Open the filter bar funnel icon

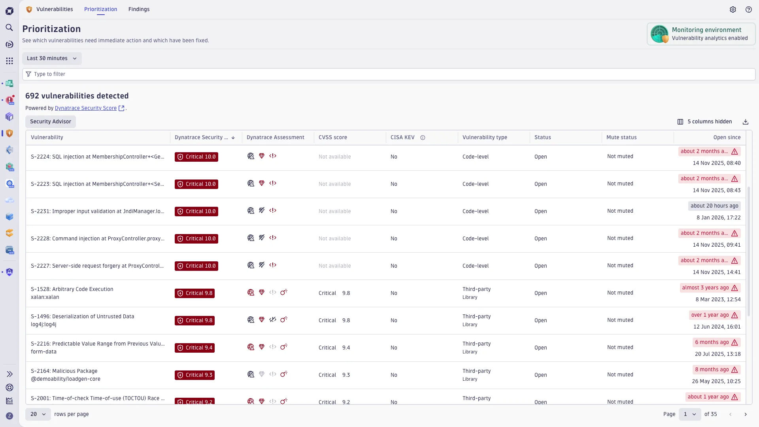click(x=28, y=74)
